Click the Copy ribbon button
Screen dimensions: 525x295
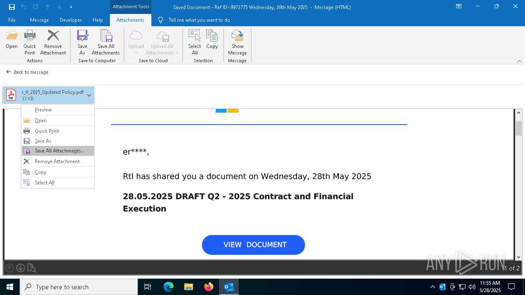[212, 40]
